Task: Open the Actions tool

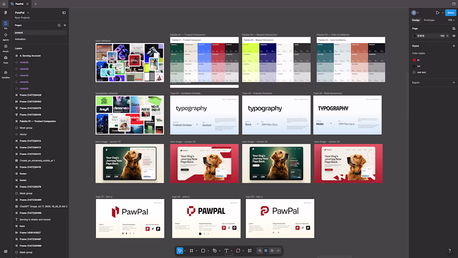Action: point(250,250)
